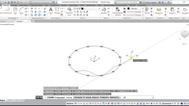The image size is (189, 106).
Task: Choose Замкнуть command option
Action: [114, 97]
